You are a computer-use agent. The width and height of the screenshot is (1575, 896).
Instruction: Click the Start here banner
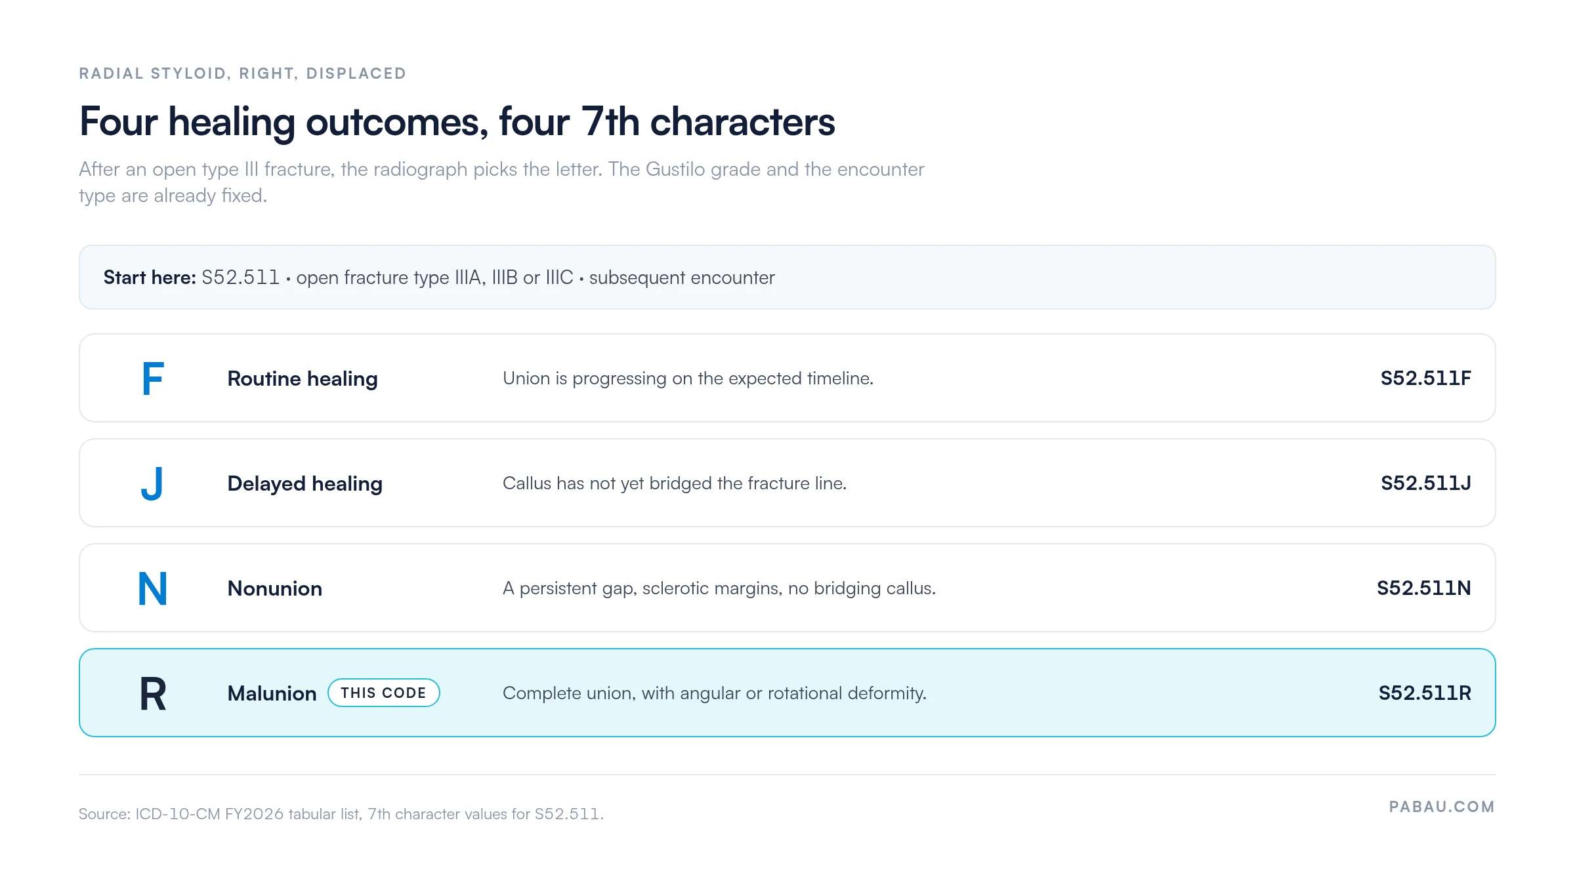click(787, 277)
